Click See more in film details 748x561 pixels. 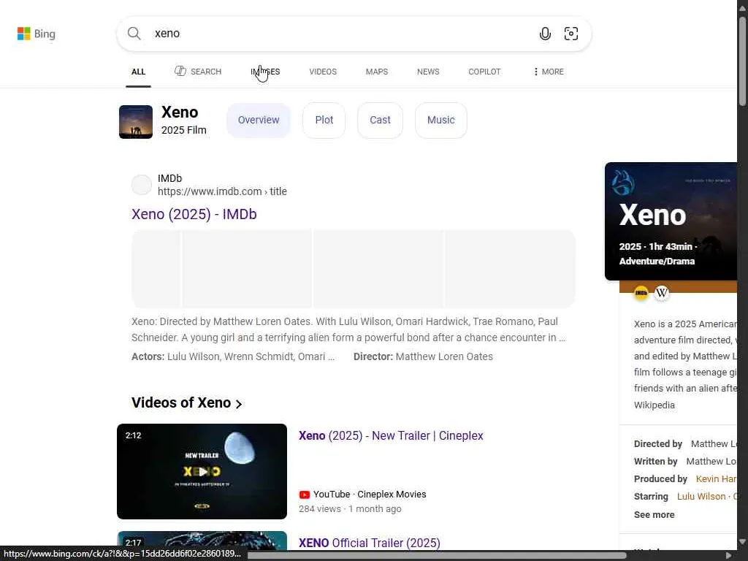[654, 515]
